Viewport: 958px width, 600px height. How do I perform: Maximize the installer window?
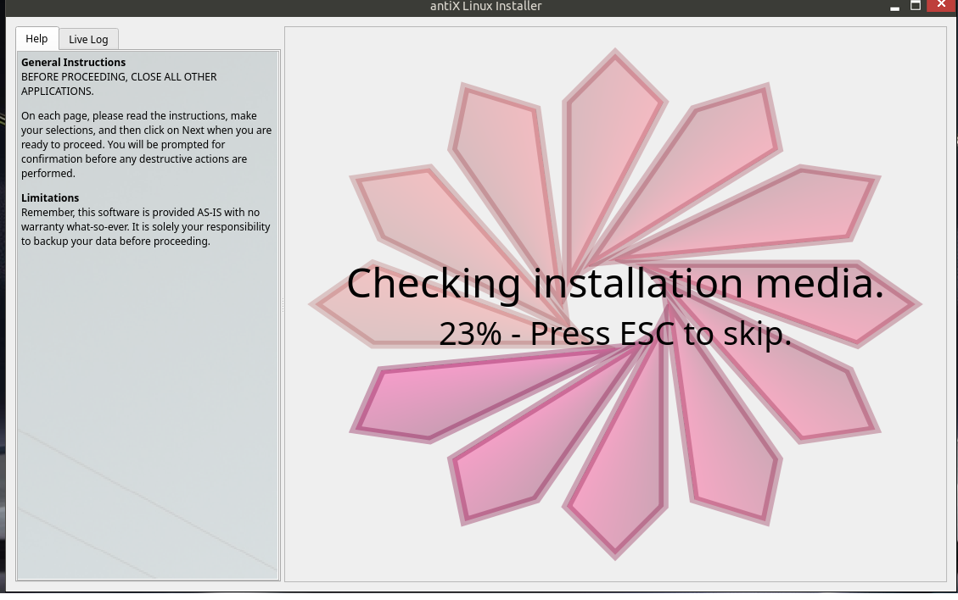tap(916, 5)
